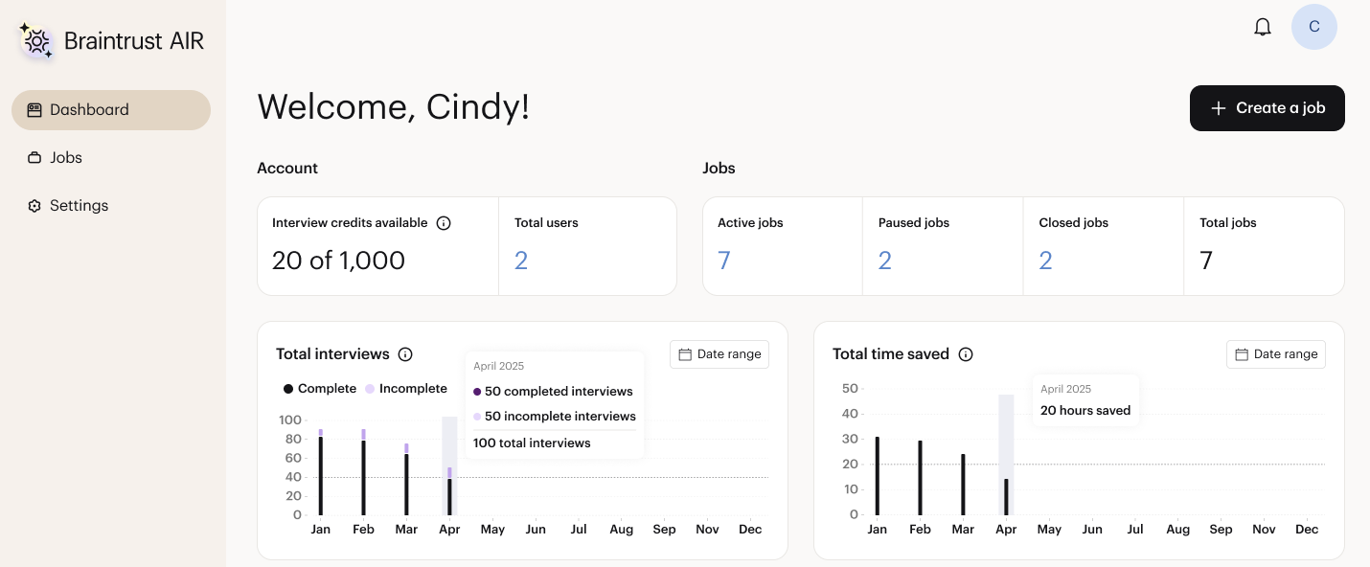Toggle the Complete legend series
Image resolution: width=1370 pixels, height=567 pixels.
(319, 389)
